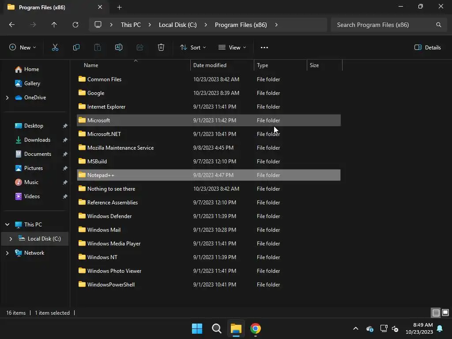Go up one folder level arrow
The image size is (452, 339).
pyautogui.click(x=54, y=25)
